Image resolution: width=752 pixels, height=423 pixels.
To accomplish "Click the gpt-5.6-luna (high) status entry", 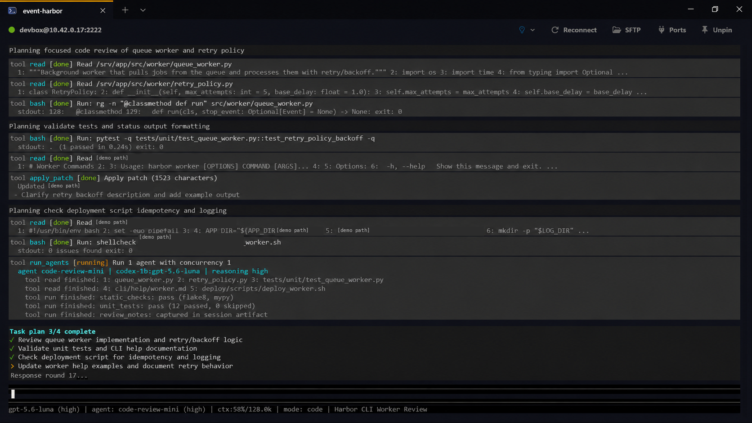I will (44, 409).
